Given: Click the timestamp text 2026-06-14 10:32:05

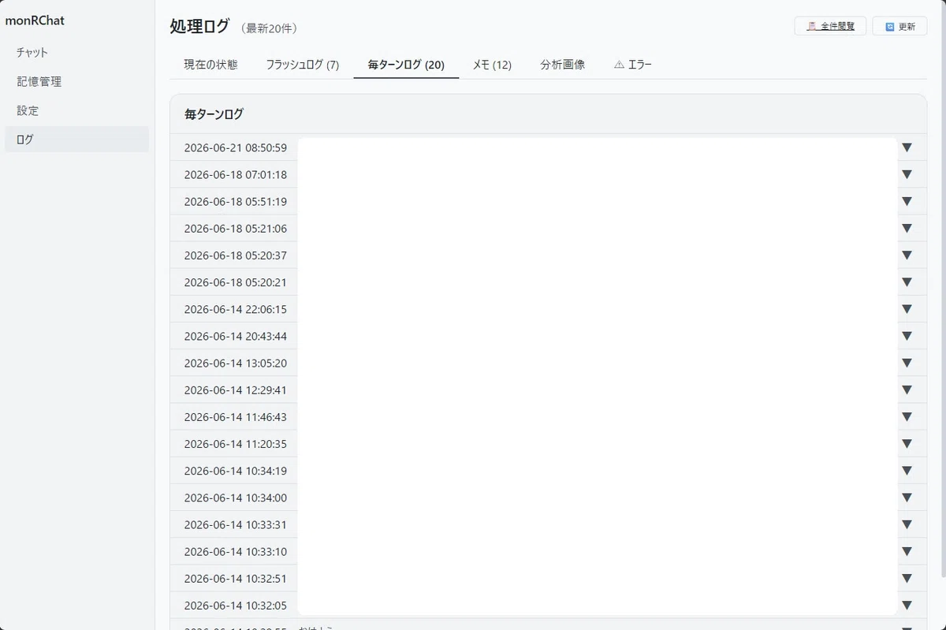Looking at the screenshot, I should click(236, 606).
